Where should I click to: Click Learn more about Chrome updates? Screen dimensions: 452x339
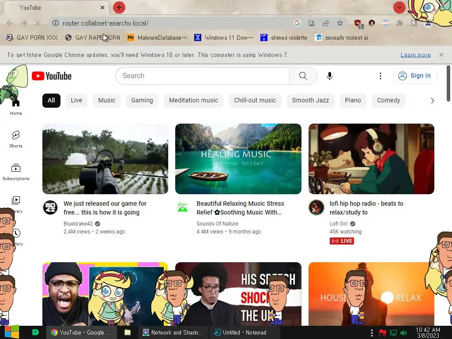[x=416, y=55]
